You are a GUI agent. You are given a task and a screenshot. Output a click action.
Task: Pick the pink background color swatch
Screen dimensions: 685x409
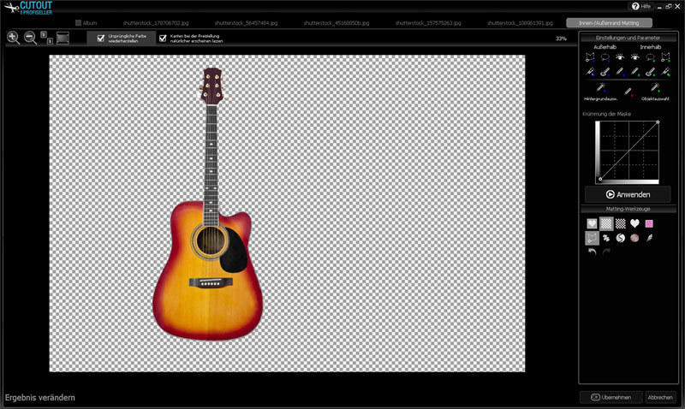[x=649, y=223]
